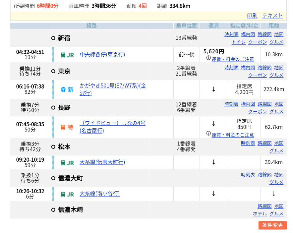Image resolution: width=293 pixels, height=233 pixels.
Task: Click station marker circle beside 東京
Action: 53,71
